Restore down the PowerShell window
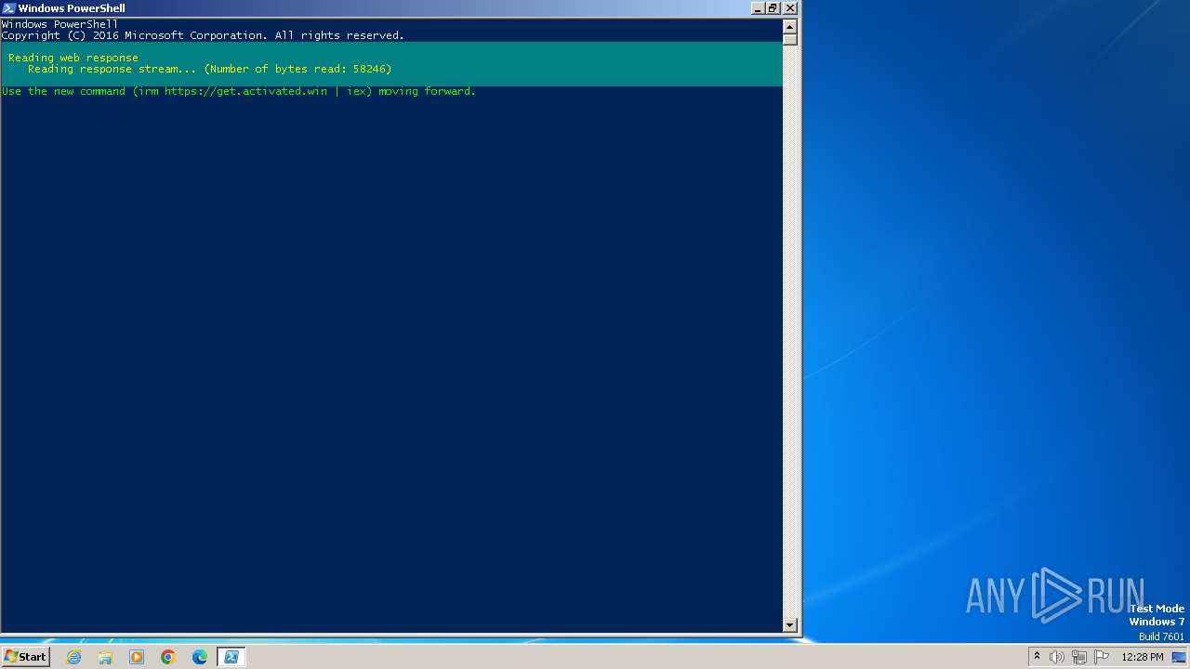Image resolution: width=1190 pixels, height=669 pixels. (x=773, y=8)
